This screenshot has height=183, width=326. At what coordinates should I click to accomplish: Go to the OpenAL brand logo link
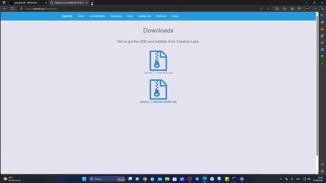[67, 16]
